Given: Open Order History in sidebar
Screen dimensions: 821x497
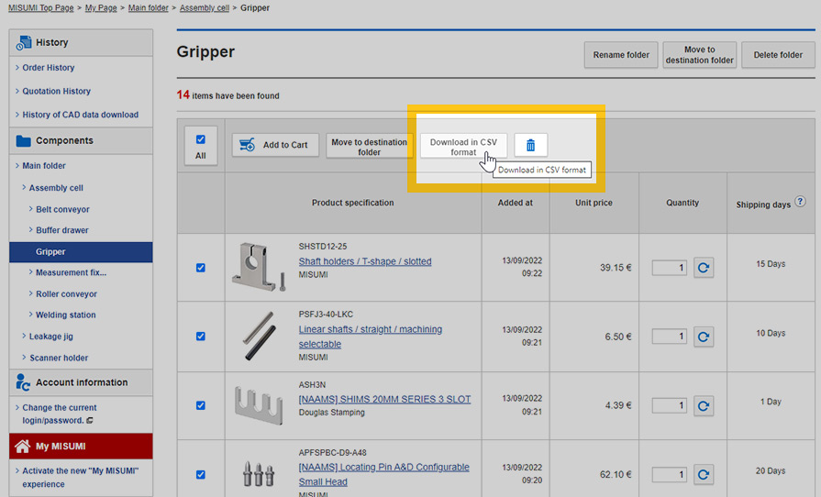Looking at the screenshot, I should 49,68.
